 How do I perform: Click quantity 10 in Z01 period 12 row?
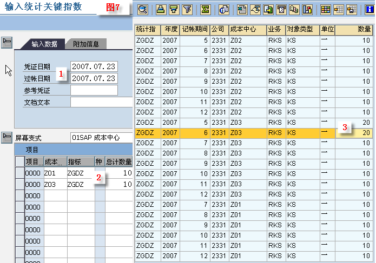354,256
